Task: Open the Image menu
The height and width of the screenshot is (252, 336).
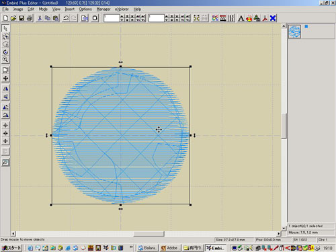Action: 18,9
